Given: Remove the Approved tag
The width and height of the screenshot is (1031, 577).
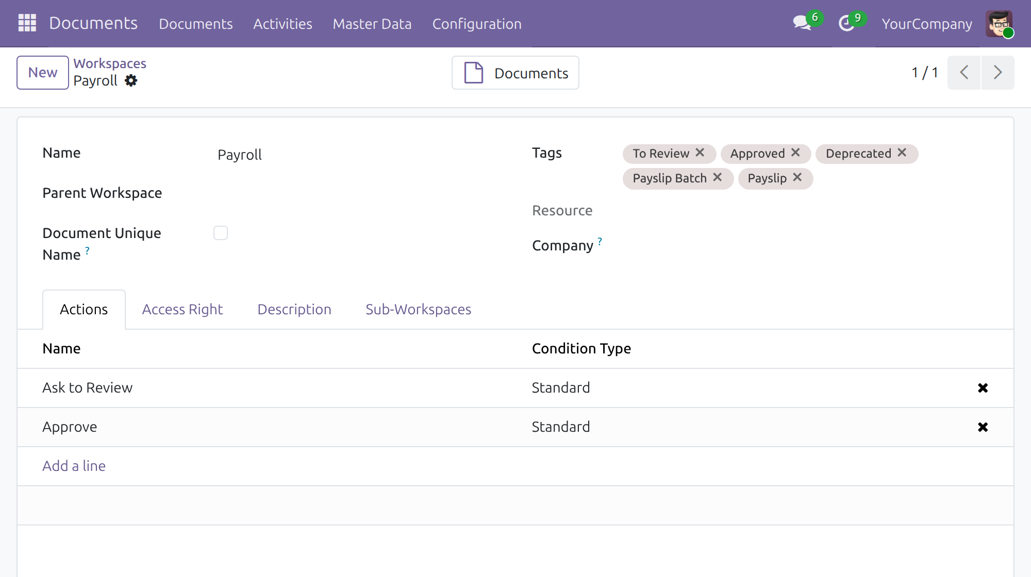Looking at the screenshot, I should pos(795,153).
